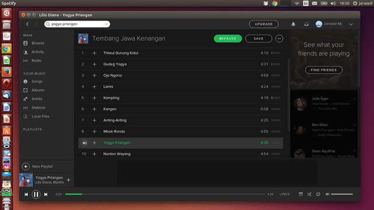The width and height of the screenshot is (374, 210).
Task: Add Mbok Rondo with its plus icon
Action: (x=95, y=131)
